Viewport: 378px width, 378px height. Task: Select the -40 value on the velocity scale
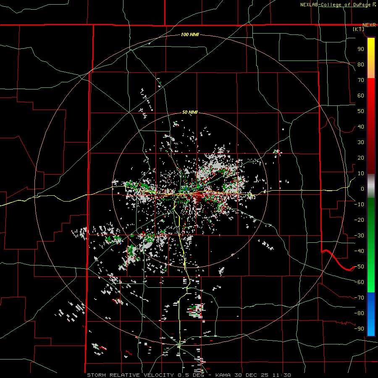tap(359, 251)
